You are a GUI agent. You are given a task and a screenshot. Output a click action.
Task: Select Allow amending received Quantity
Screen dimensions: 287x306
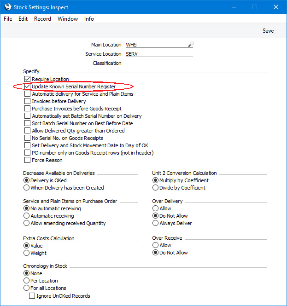26,223
